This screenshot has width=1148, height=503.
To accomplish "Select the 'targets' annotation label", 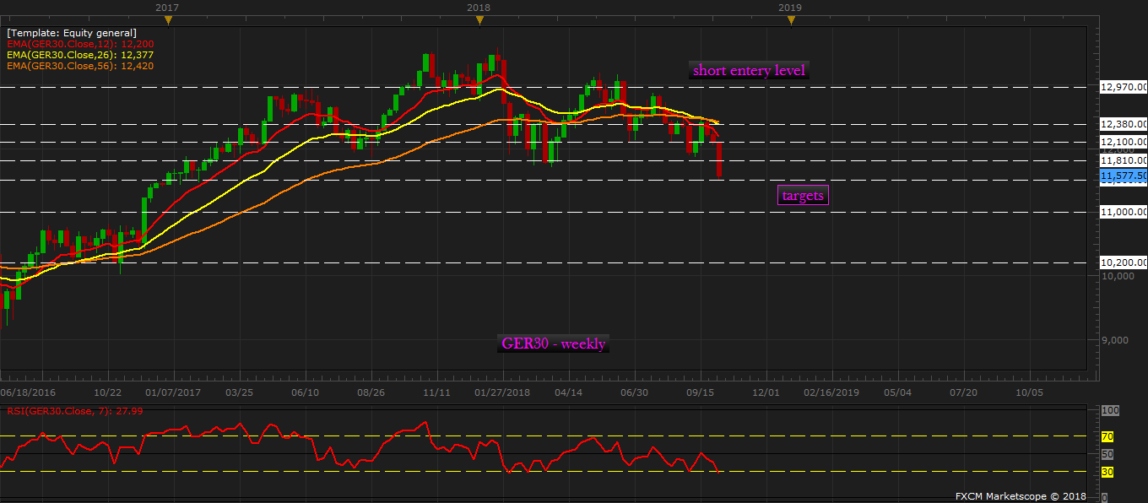I will 802,196.
